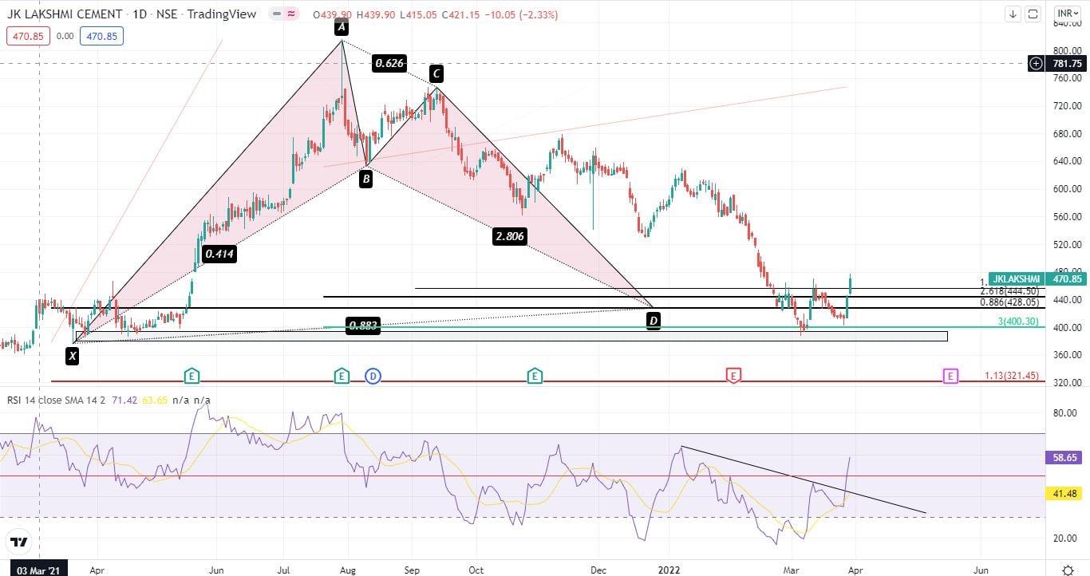Select pattern point label B
This screenshot has width=1090, height=576.
point(365,180)
